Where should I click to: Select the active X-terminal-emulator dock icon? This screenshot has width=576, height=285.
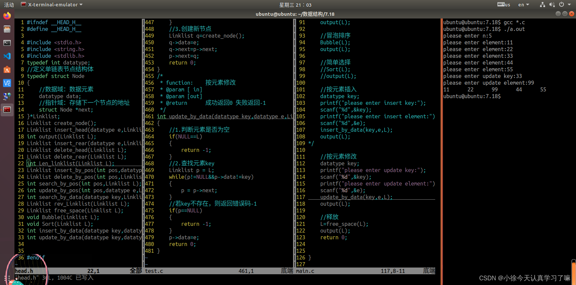pos(7,110)
